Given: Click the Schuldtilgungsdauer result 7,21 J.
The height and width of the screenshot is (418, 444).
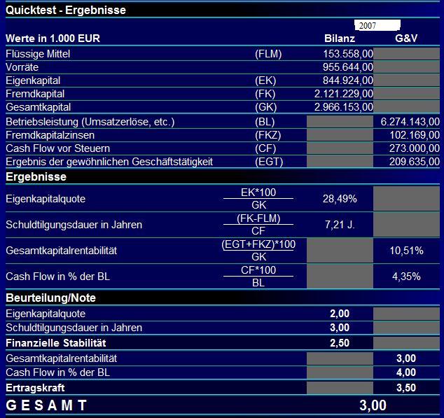Looking at the screenshot, I should pyautogui.click(x=340, y=225).
